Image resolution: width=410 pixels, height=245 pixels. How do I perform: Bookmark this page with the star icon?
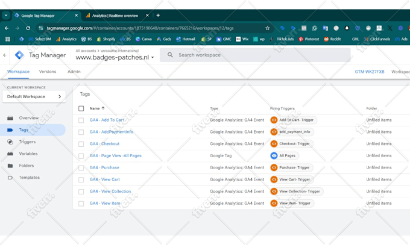pyautogui.click(x=267, y=28)
